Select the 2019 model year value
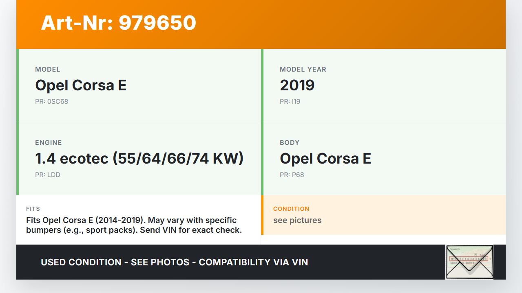Image resolution: width=522 pixels, height=293 pixels. click(297, 85)
